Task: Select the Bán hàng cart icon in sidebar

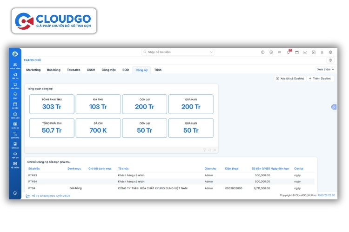Action: 15,85
